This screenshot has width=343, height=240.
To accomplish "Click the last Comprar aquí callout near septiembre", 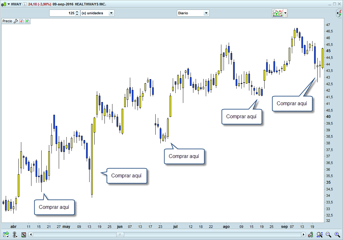I will (292, 104).
